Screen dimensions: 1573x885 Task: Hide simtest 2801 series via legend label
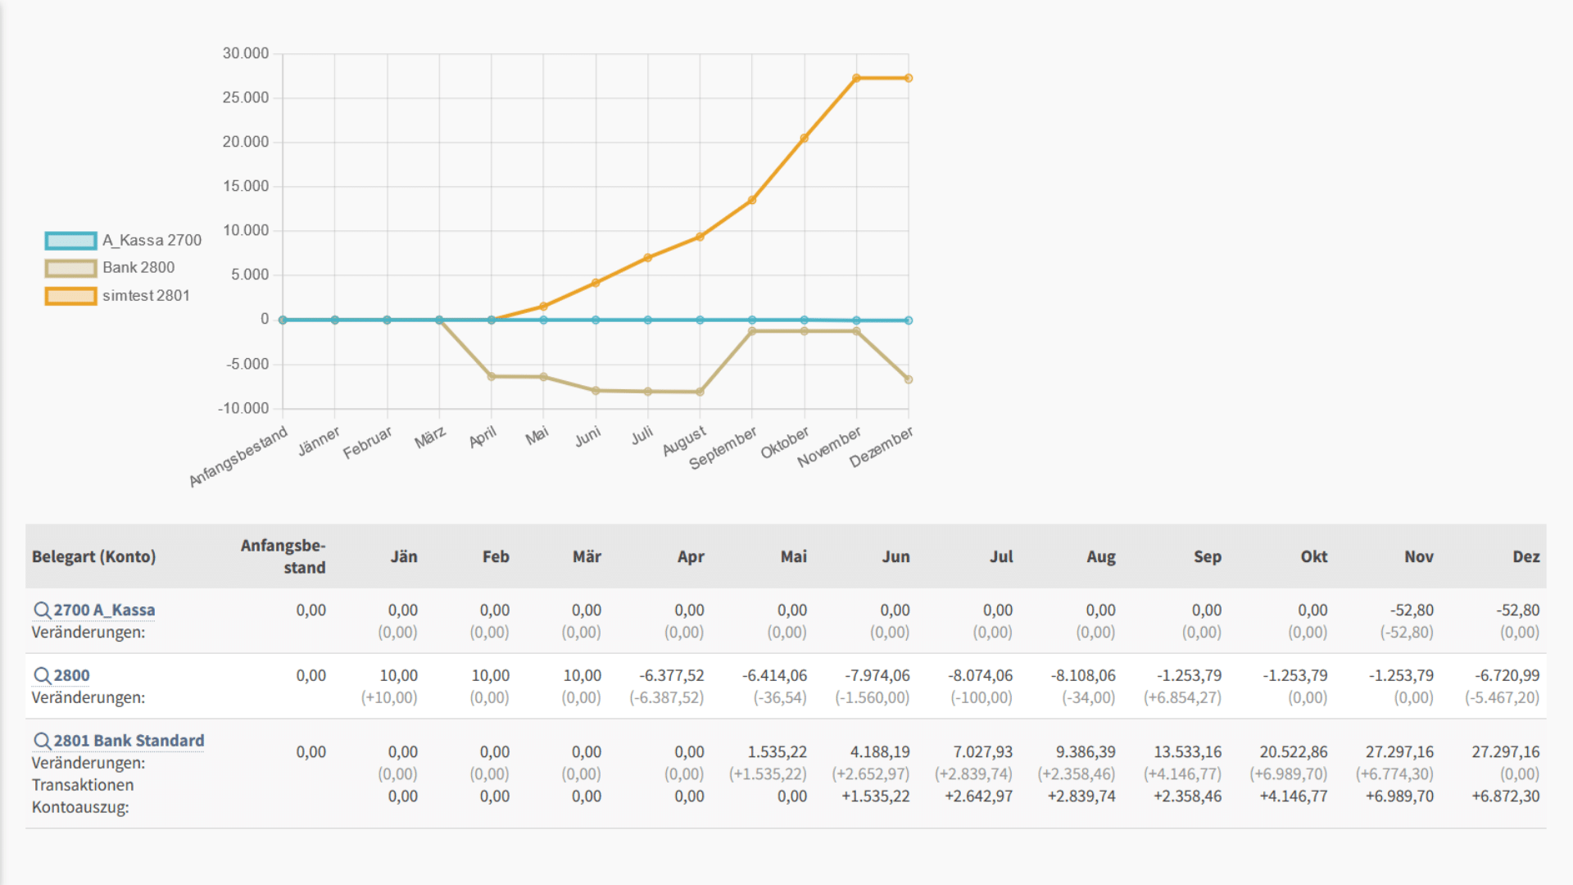146,296
